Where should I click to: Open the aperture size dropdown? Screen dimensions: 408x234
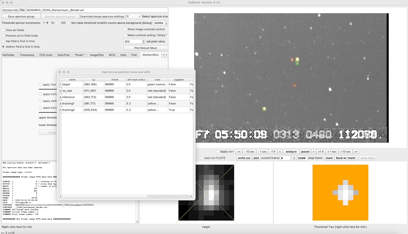(x=133, y=17)
